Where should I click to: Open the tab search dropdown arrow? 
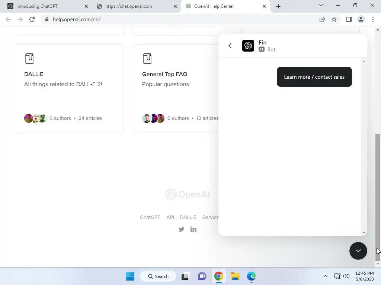click(321, 5)
